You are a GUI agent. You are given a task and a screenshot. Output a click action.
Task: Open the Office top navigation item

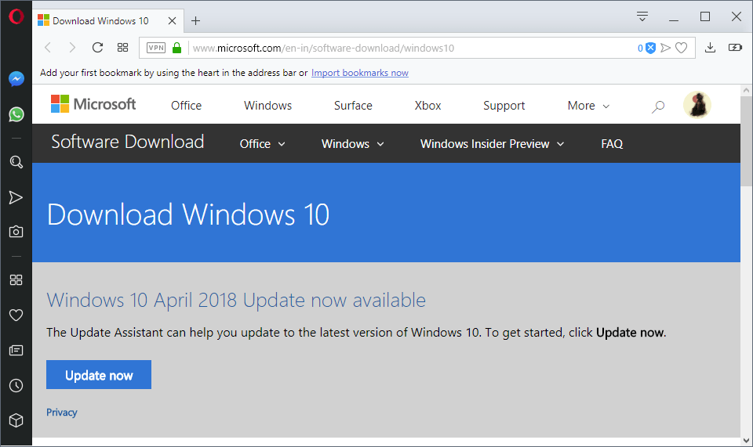[x=187, y=106]
